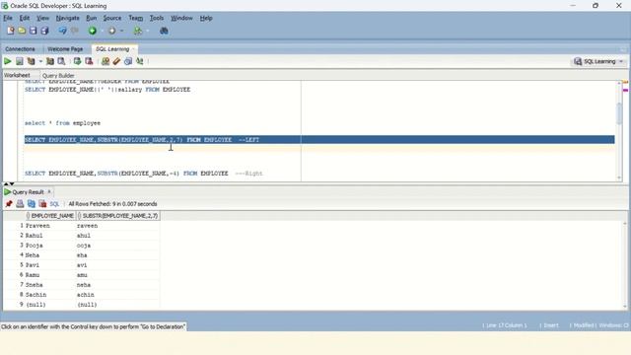The image size is (631, 355).
Task: Select the SQL Learning editor tab
Action: [x=112, y=49]
